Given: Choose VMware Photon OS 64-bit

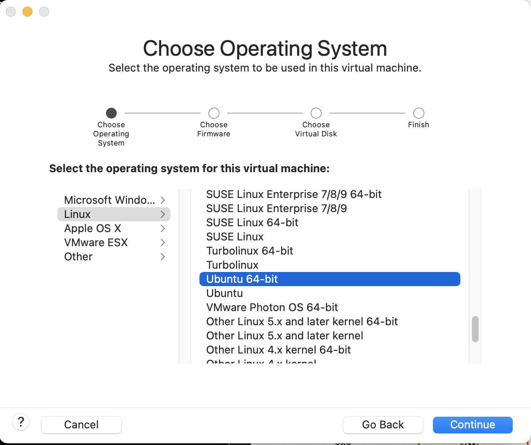Looking at the screenshot, I should 330,307.
